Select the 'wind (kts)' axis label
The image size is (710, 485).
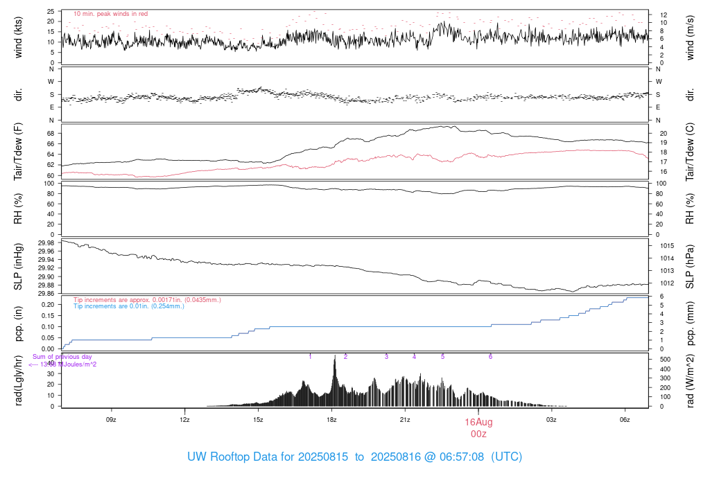click(x=18, y=37)
